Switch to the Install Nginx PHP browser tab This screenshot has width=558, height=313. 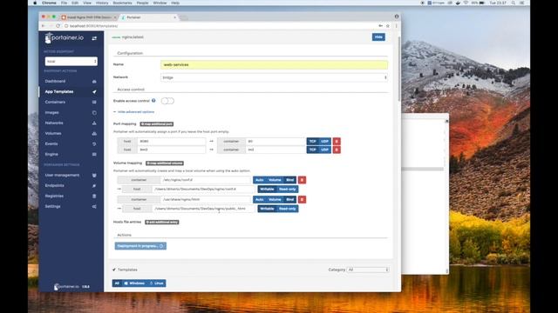pyautogui.click(x=89, y=17)
